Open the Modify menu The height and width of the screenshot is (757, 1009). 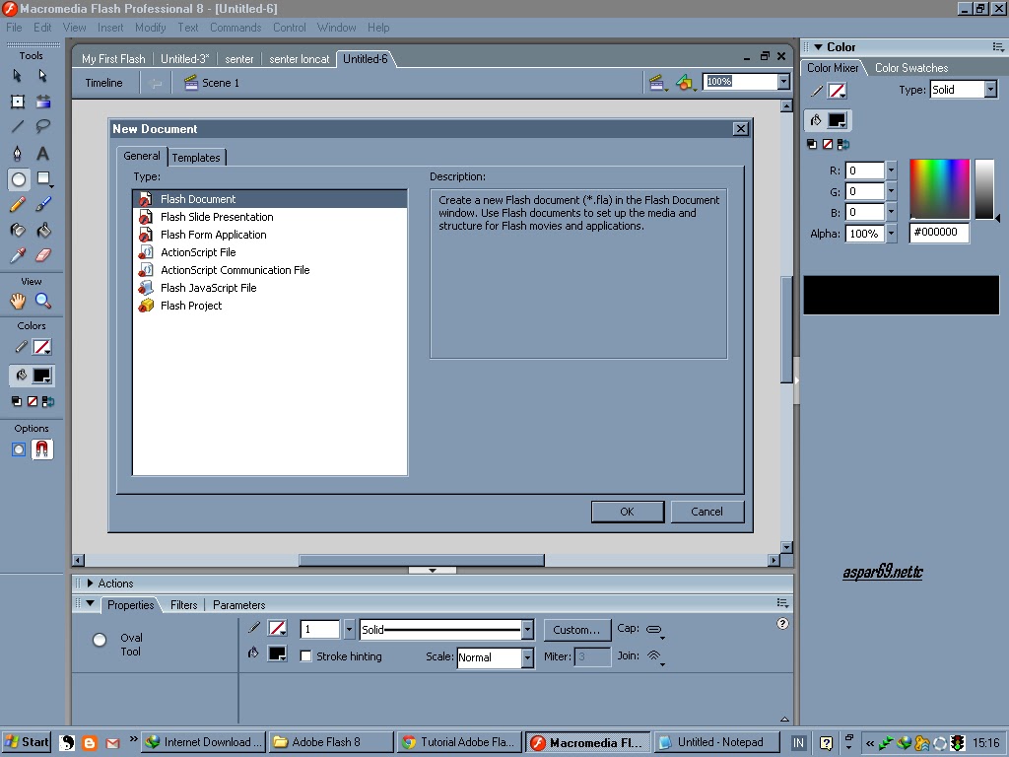150,28
